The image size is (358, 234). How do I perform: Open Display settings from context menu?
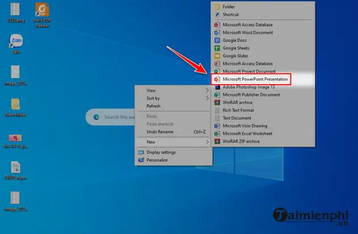point(173,153)
